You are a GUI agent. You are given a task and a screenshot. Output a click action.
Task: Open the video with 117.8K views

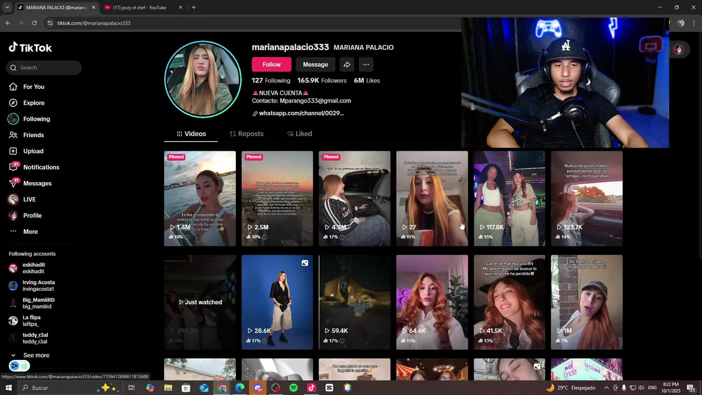pos(509,199)
